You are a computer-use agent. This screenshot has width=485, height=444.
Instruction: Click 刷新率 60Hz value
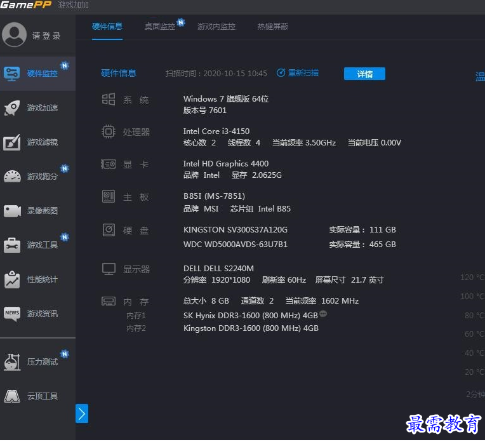(284, 279)
